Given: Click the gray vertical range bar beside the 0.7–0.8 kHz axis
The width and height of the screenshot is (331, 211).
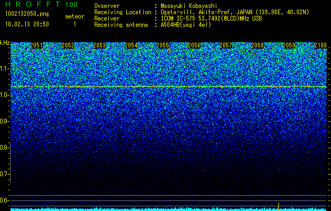Looking at the screenshot, I should click(x=10, y=162).
